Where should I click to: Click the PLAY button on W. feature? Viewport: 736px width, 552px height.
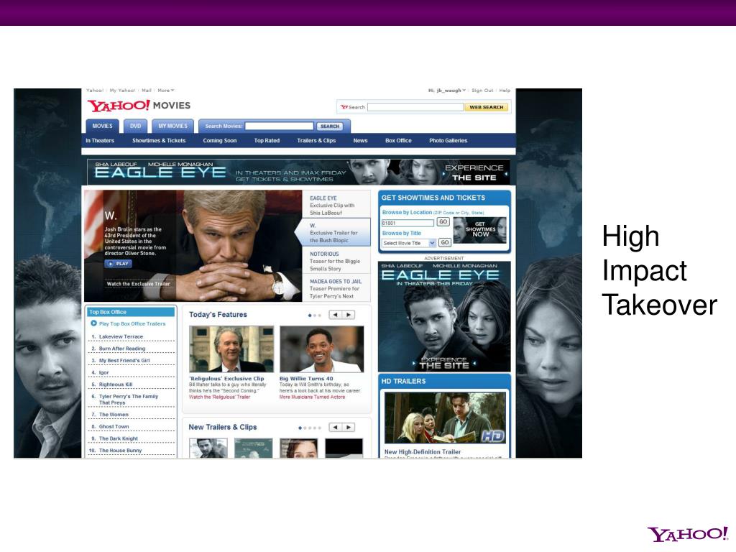(x=119, y=264)
